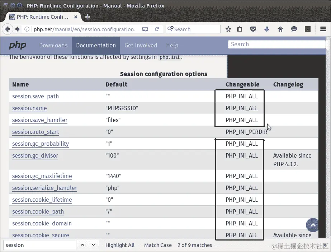
Task: Click the find bar text field
Action: pos(40,245)
